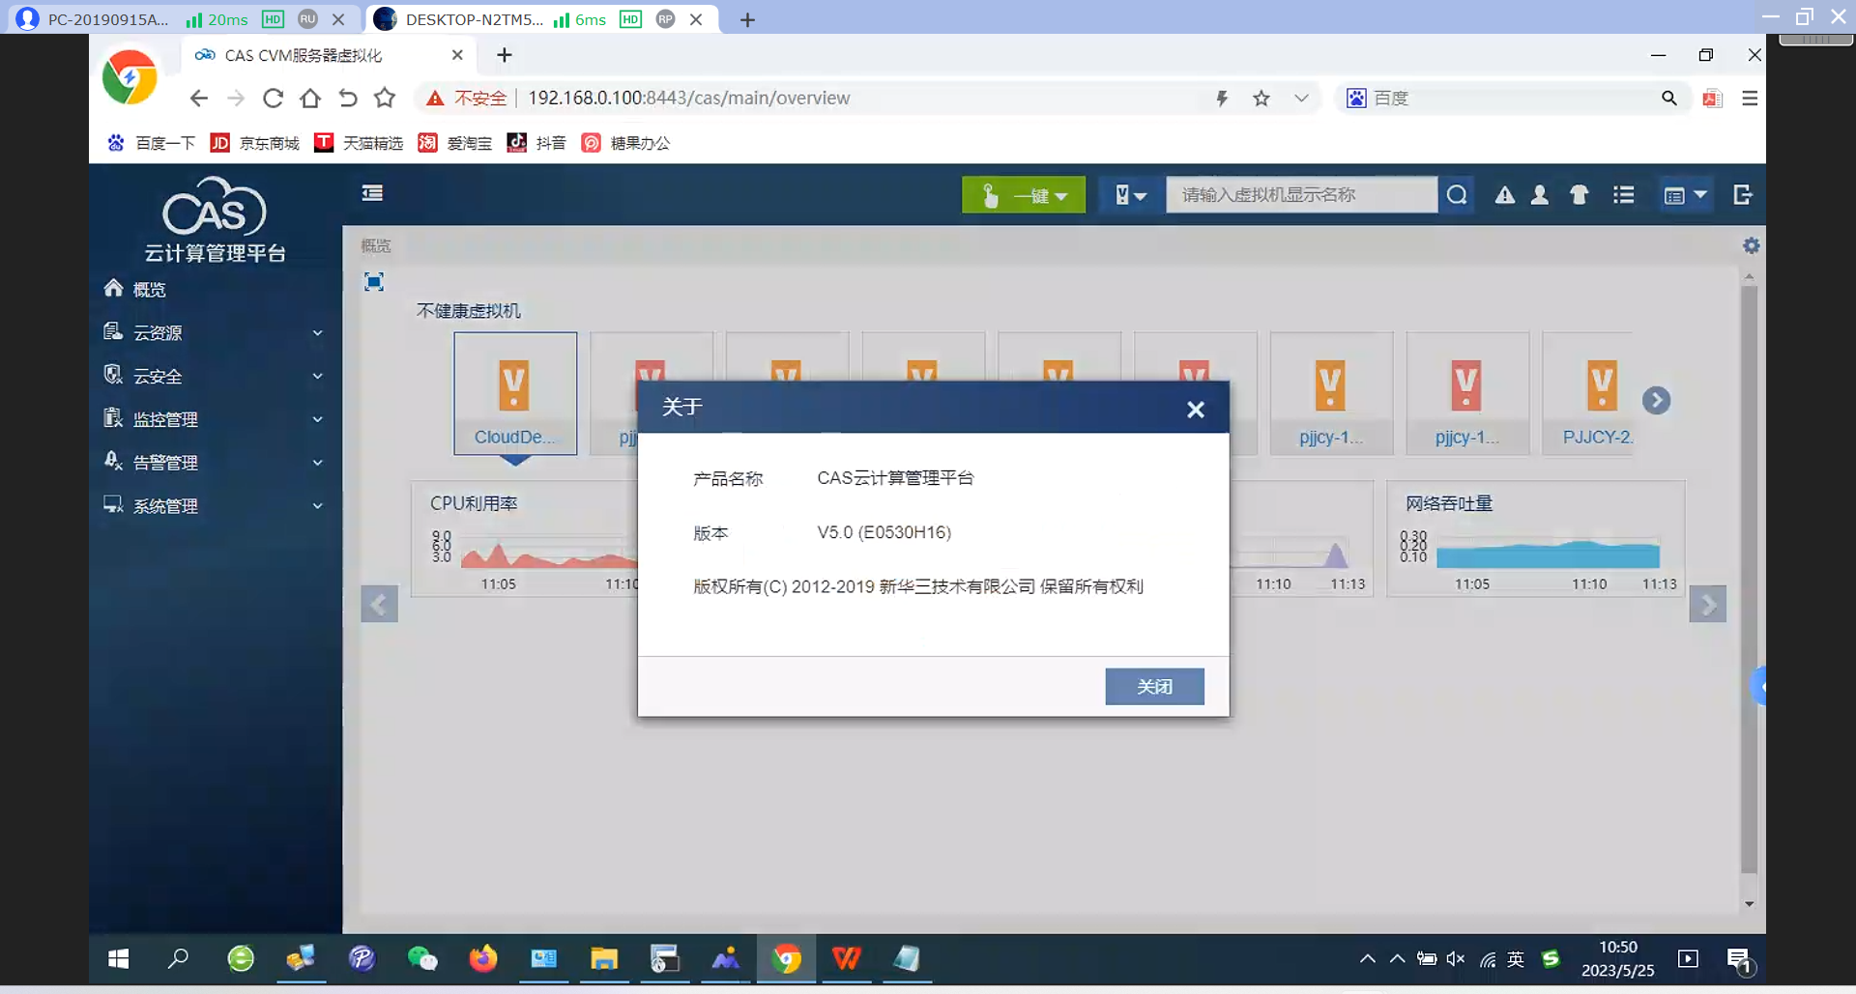Open the 爱淘宝 bookmark
Screen dimensions: 1856x994
pyautogui.click(x=454, y=143)
